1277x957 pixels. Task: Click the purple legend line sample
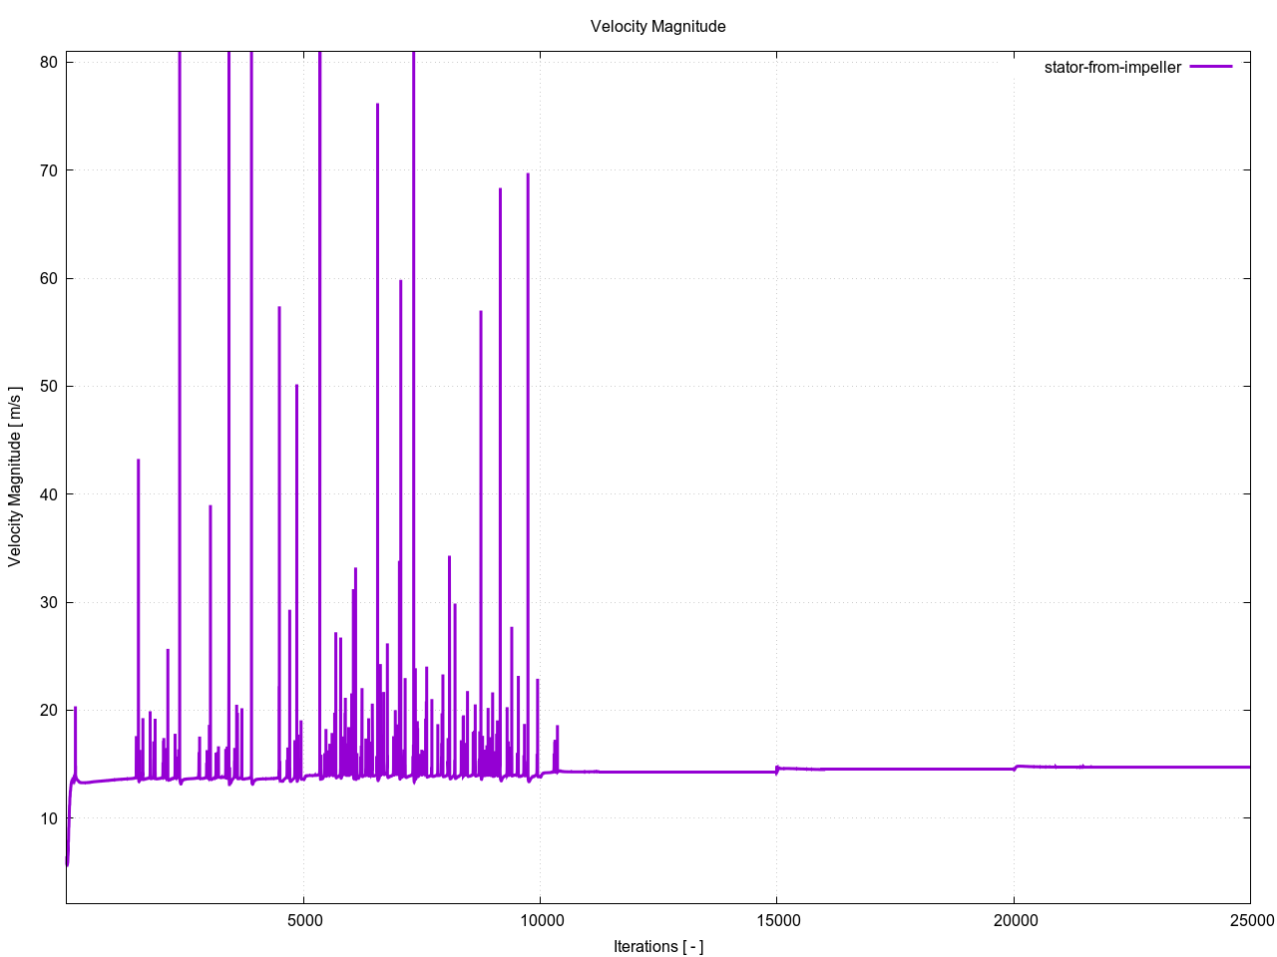tap(1211, 67)
